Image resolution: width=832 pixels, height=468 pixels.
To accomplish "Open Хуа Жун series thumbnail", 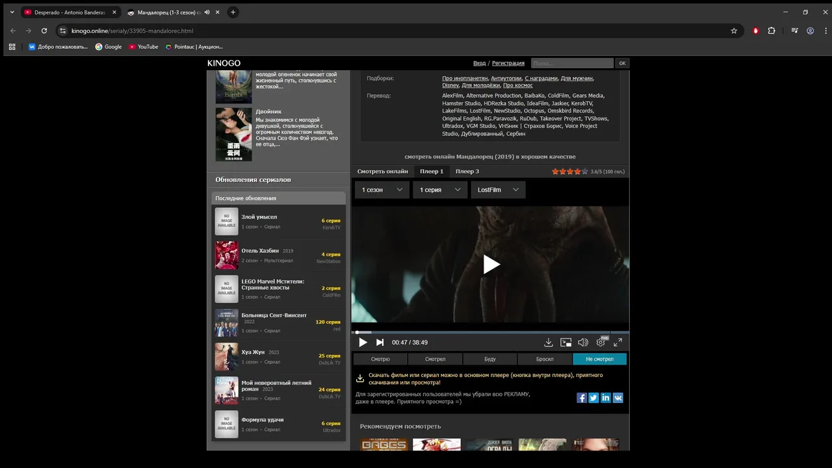I will click(x=227, y=357).
